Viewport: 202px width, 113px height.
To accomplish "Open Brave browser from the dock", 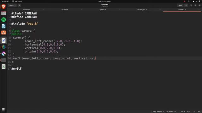I will [3, 7].
